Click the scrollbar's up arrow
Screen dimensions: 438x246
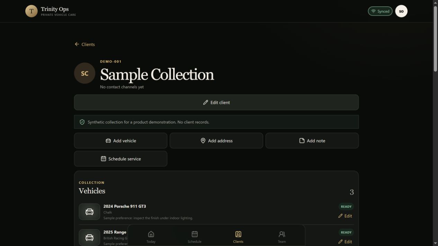click(x=435, y=2)
